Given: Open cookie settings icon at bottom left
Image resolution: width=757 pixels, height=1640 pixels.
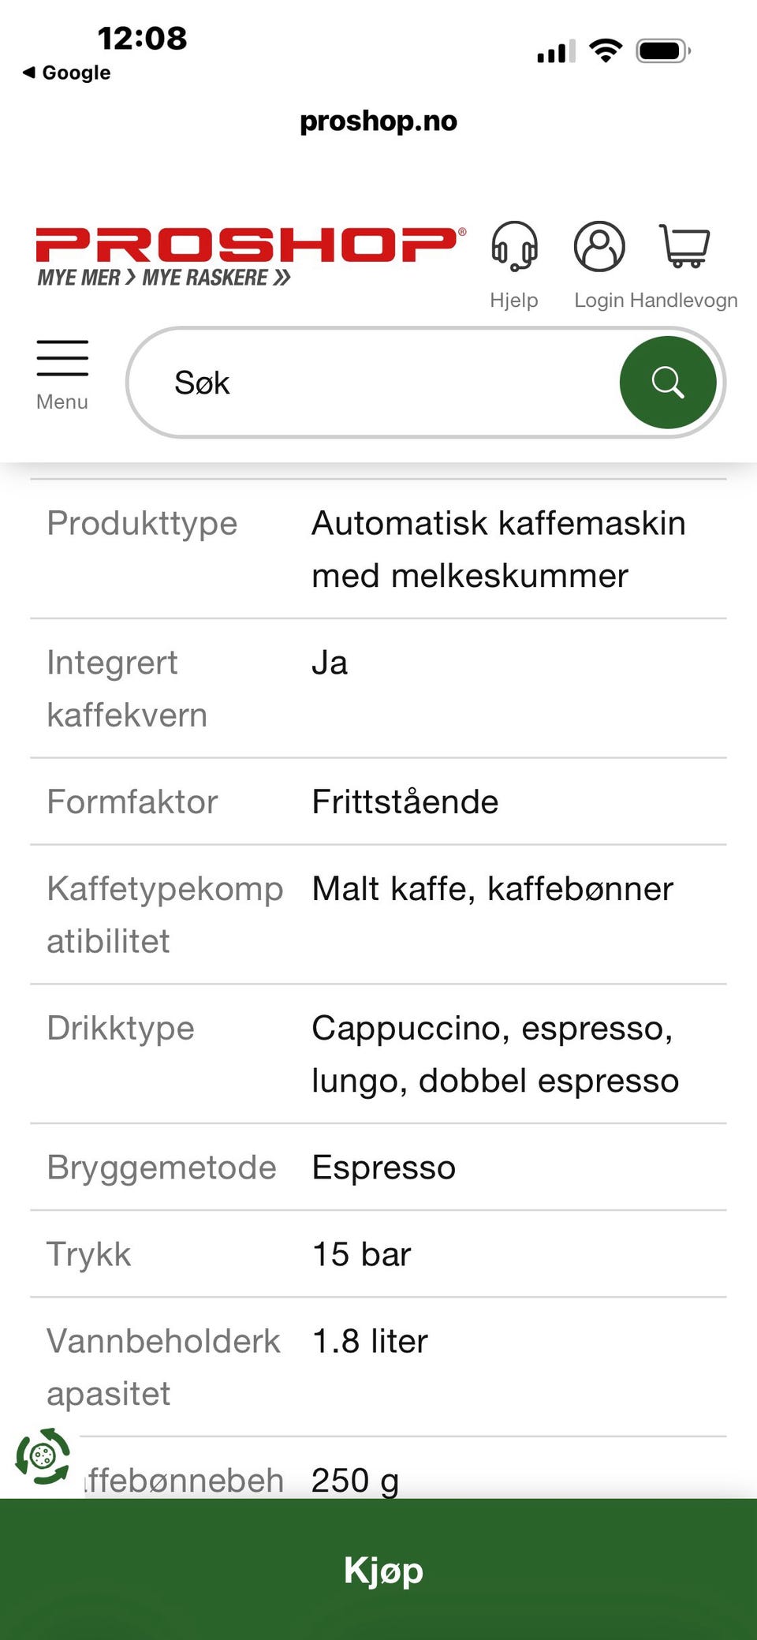Looking at the screenshot, I should click(43, 1456).
